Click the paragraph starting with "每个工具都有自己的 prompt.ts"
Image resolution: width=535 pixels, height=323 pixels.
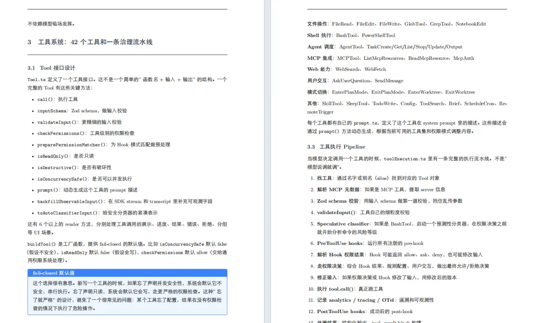407,127
